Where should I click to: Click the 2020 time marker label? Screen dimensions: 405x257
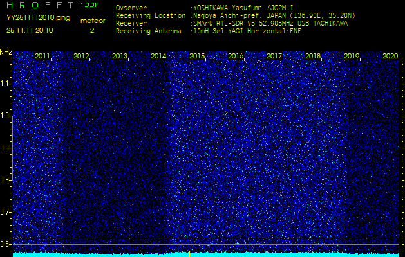[x=390, y=56]
